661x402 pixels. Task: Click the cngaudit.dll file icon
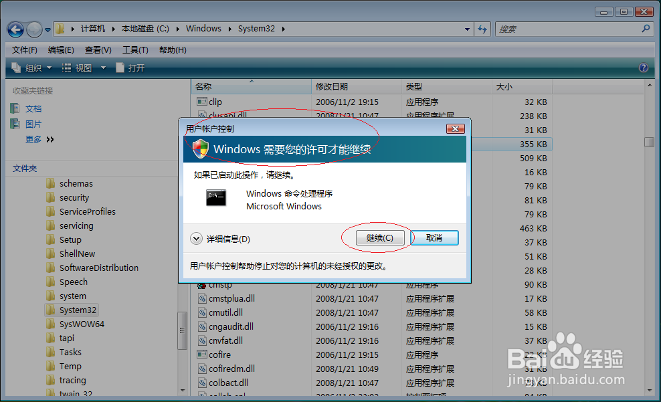pos(202,326)
